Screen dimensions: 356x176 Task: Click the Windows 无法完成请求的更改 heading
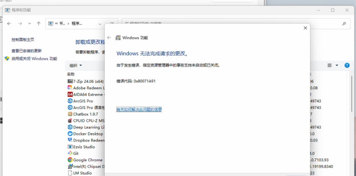[152, 54]
